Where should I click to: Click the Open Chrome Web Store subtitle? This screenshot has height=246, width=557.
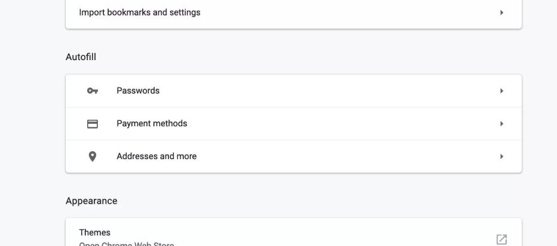127,244
